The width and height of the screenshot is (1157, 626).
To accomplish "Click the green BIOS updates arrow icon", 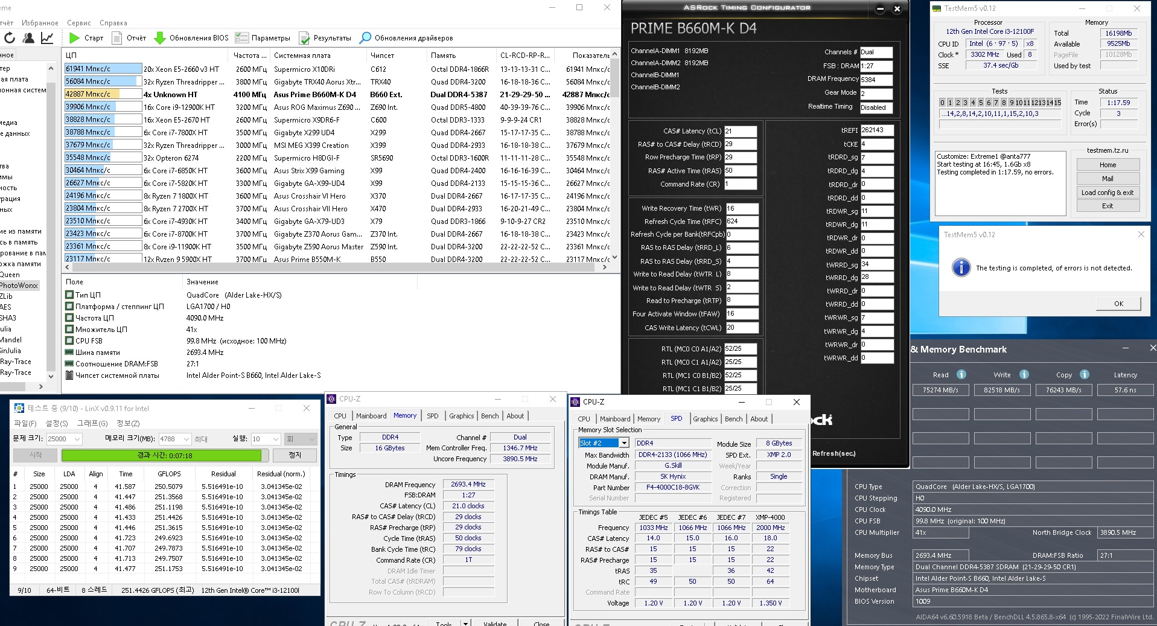I will tap(160, 38).
